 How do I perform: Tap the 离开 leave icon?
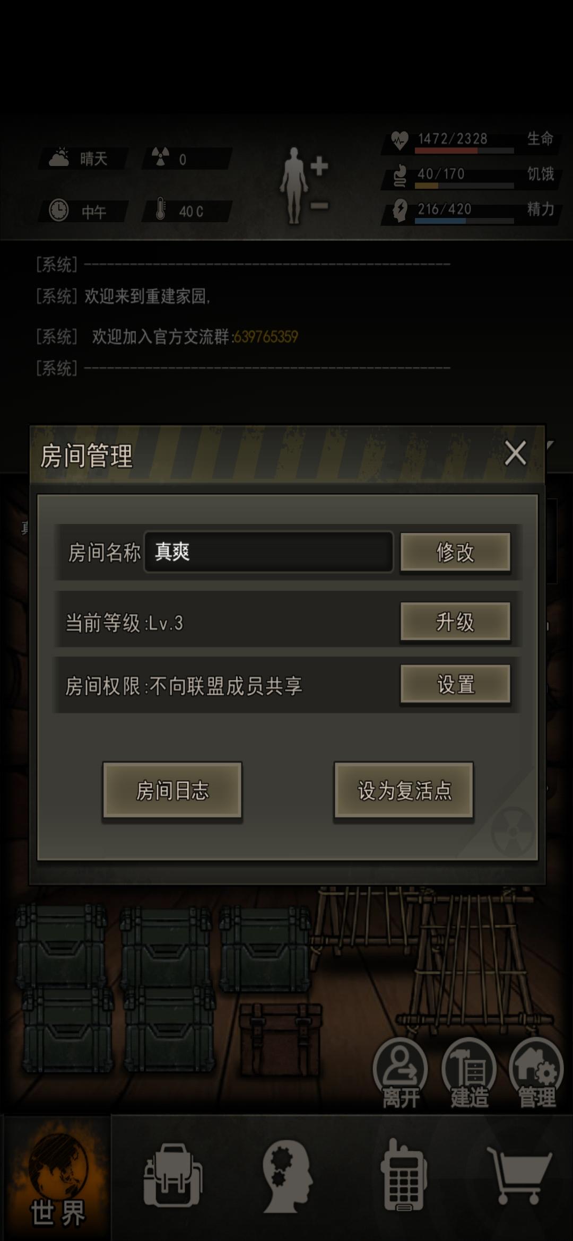point(401,1074)
